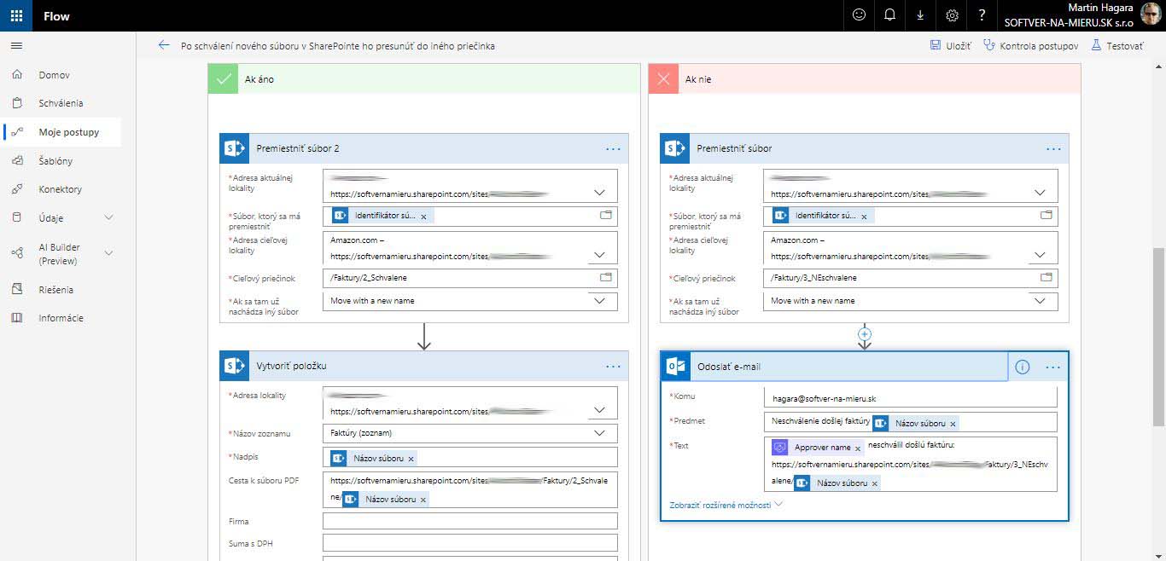Open the Faktúry (zoznam) list dropdown
Viewport: 1166px width, 561px height.
coord(599,433)
